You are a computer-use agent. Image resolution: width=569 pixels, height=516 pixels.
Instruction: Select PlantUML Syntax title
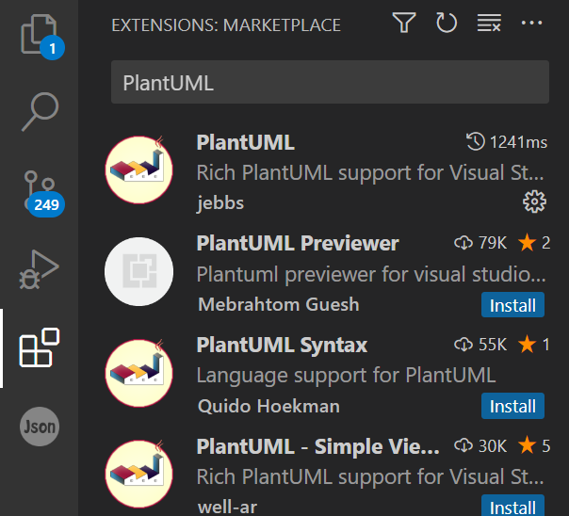click(282, 345)
